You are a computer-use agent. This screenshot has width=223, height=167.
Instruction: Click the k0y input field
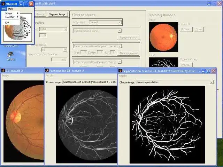tap(113, 53)
